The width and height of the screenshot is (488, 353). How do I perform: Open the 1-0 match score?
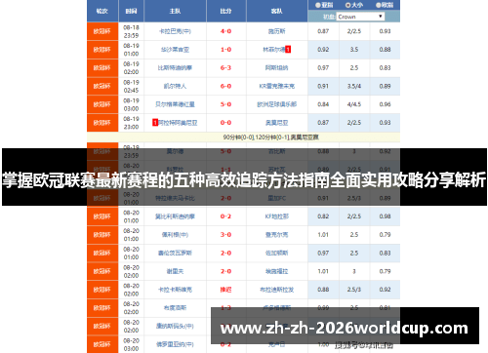(x=225, y=50)
